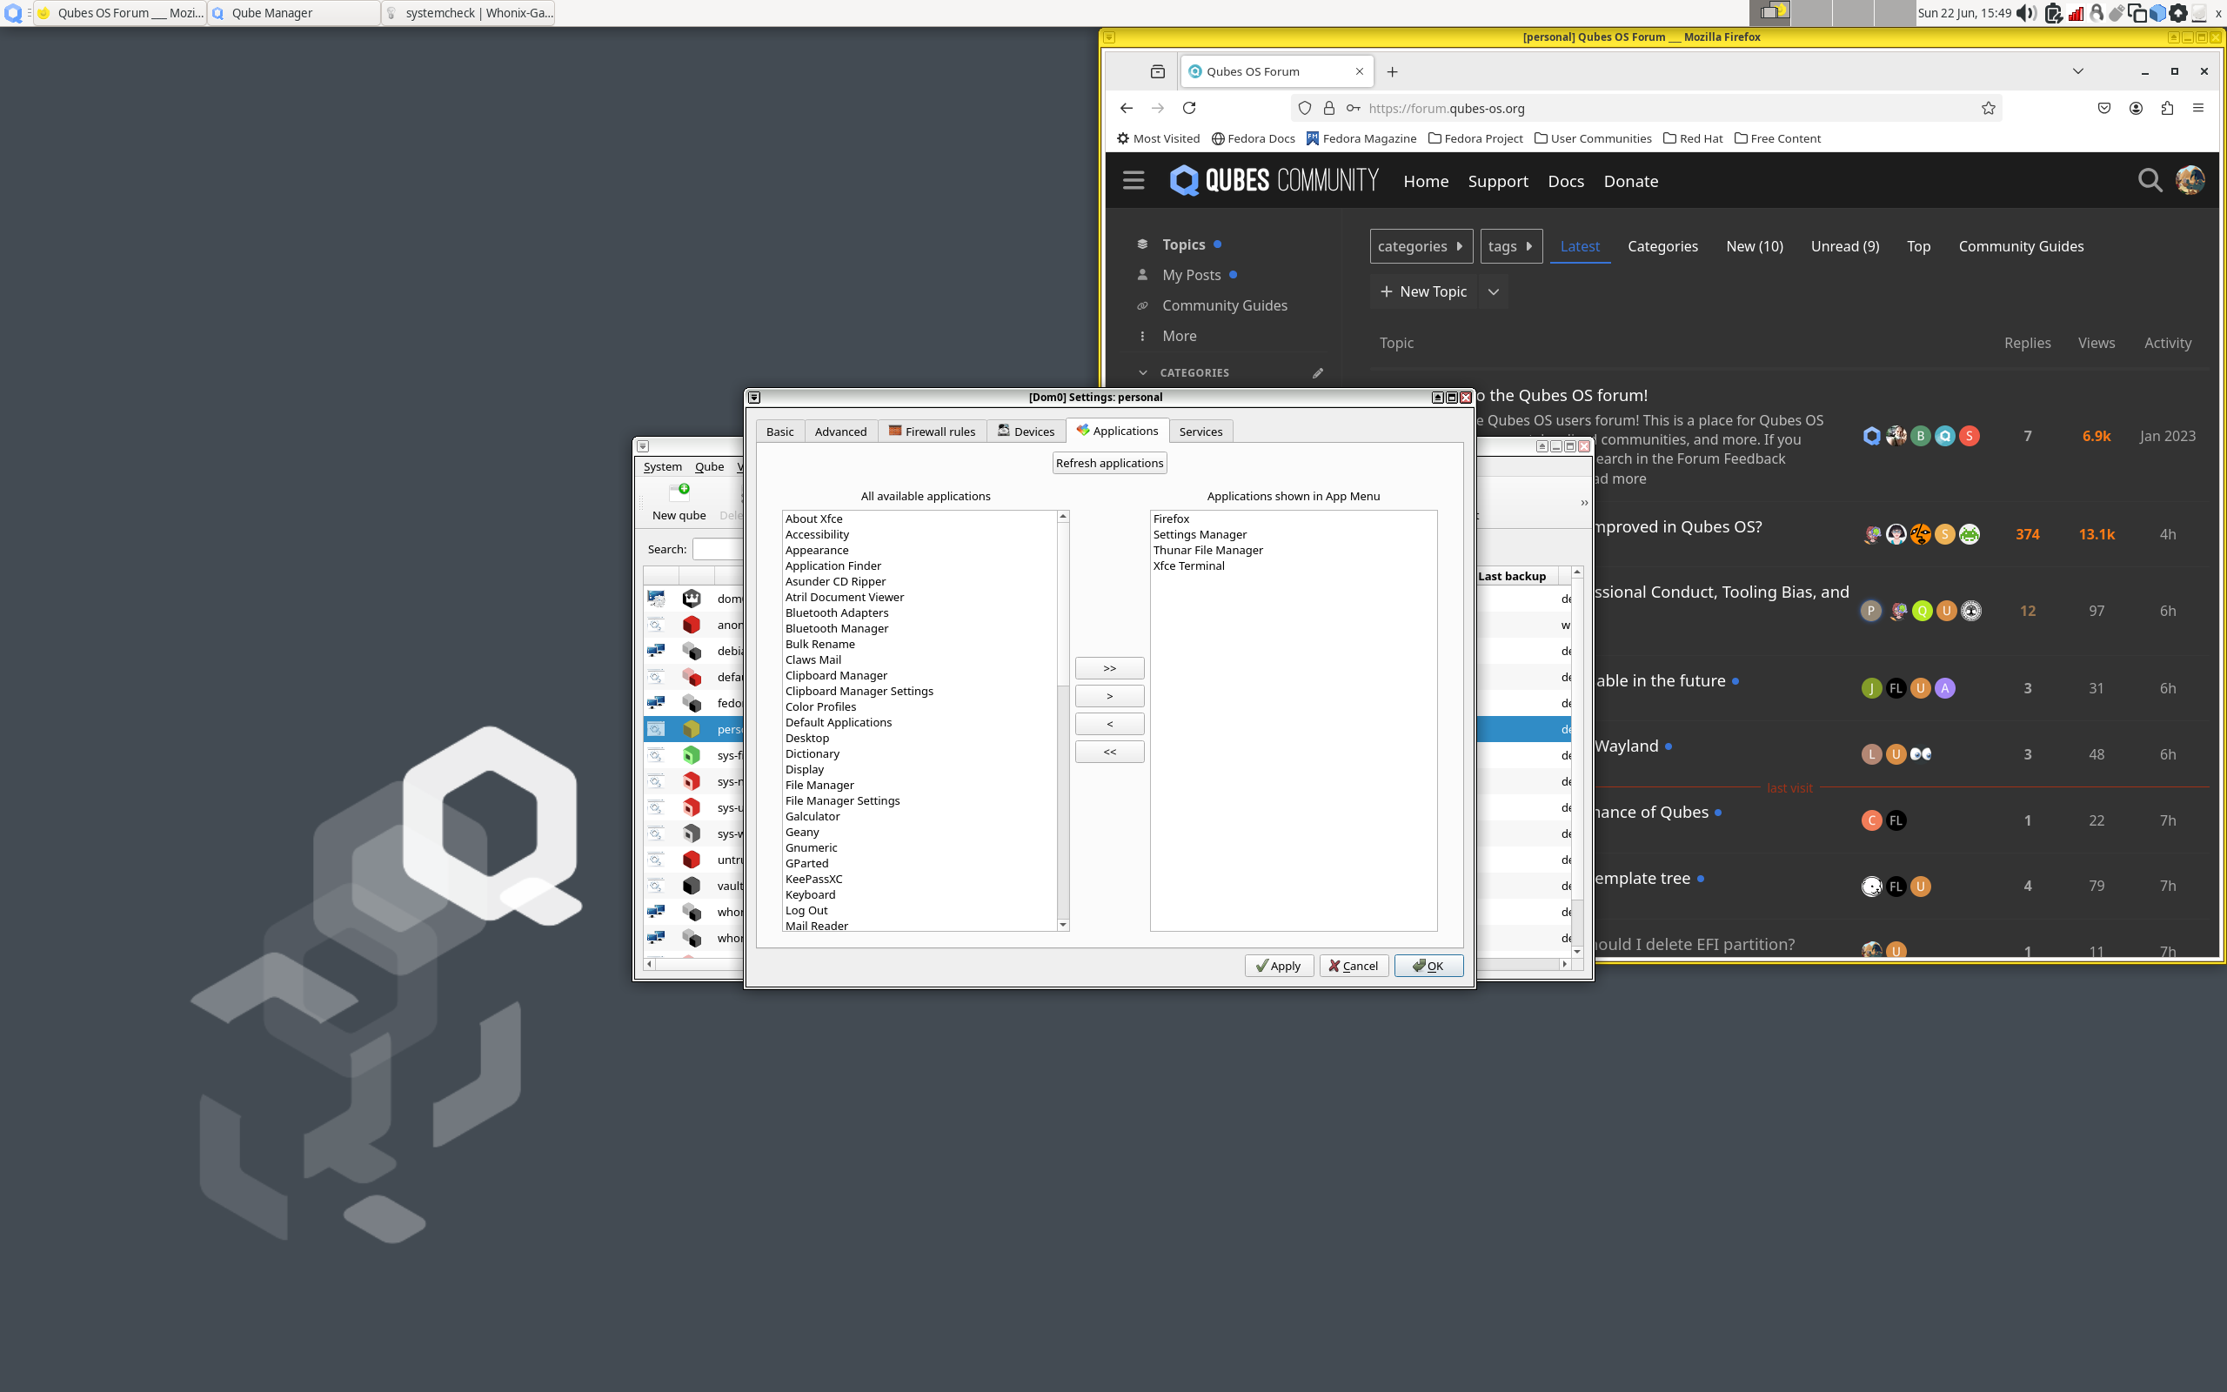Open Firefox list all tabs chevron
The width and height of the screenshot is (2227, 1392).
pos(2078,70)
